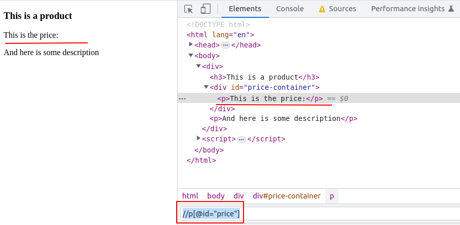Activate the inspect element picker icon
This screenshot has height=225, width=460.
point(188,9)
